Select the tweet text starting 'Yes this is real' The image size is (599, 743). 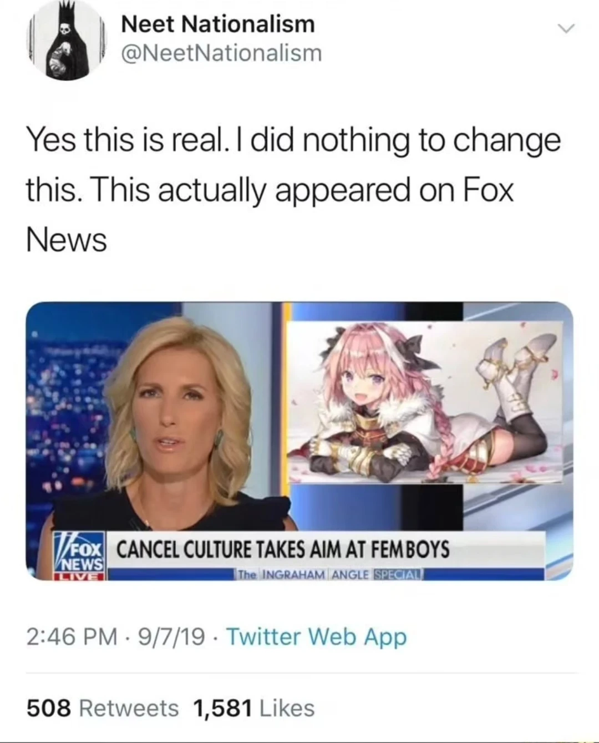pyautogui.click(x=294, y=190)
